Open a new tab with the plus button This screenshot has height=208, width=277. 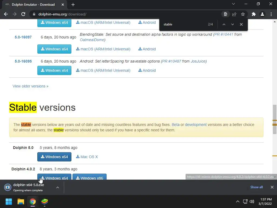pos(73,5)
